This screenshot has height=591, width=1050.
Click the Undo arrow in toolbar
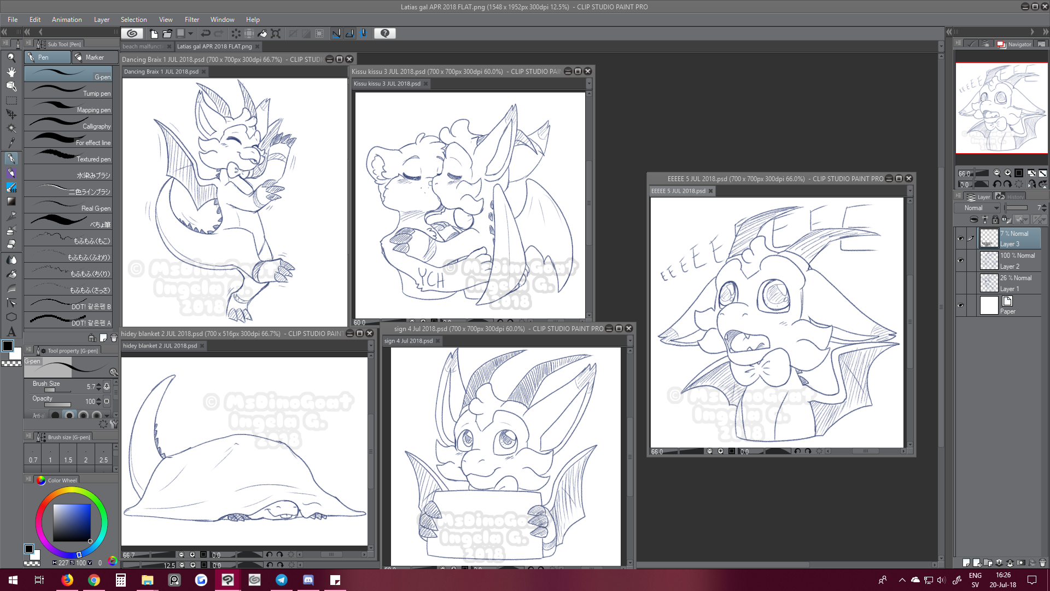(x=206, y=33)
